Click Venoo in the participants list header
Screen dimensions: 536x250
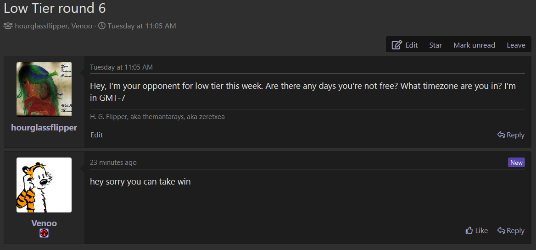pyautogui.click(x=82, y=26)
